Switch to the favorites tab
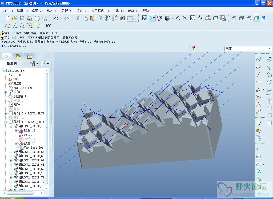 coord(30,57)
